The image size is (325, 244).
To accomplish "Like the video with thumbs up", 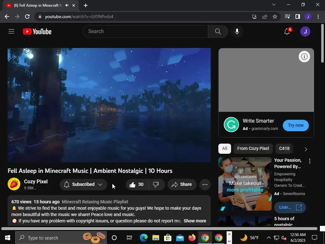I will 136,185.
